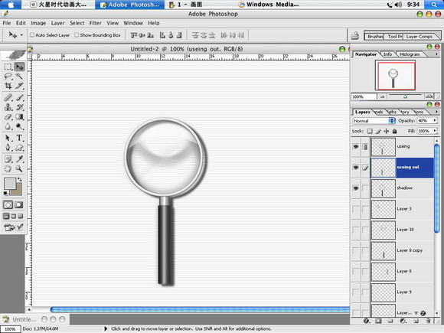Viewport: 444px width, 333px height.
Task: Select the Hand tool
Action: [8, 168]
